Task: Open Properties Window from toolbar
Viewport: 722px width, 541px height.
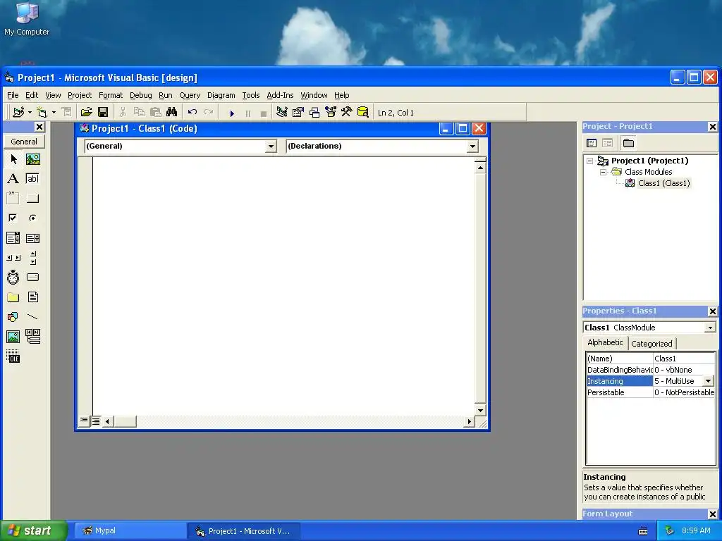Action: click(298, 112)
